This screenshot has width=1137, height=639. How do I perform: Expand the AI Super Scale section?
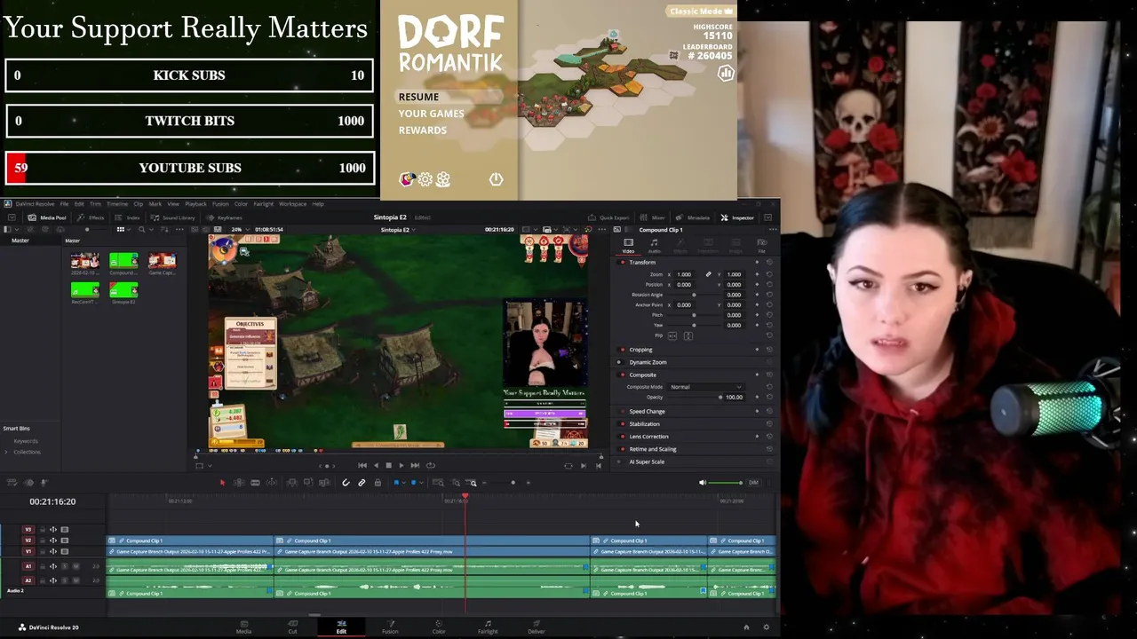(x=647, y=461)
